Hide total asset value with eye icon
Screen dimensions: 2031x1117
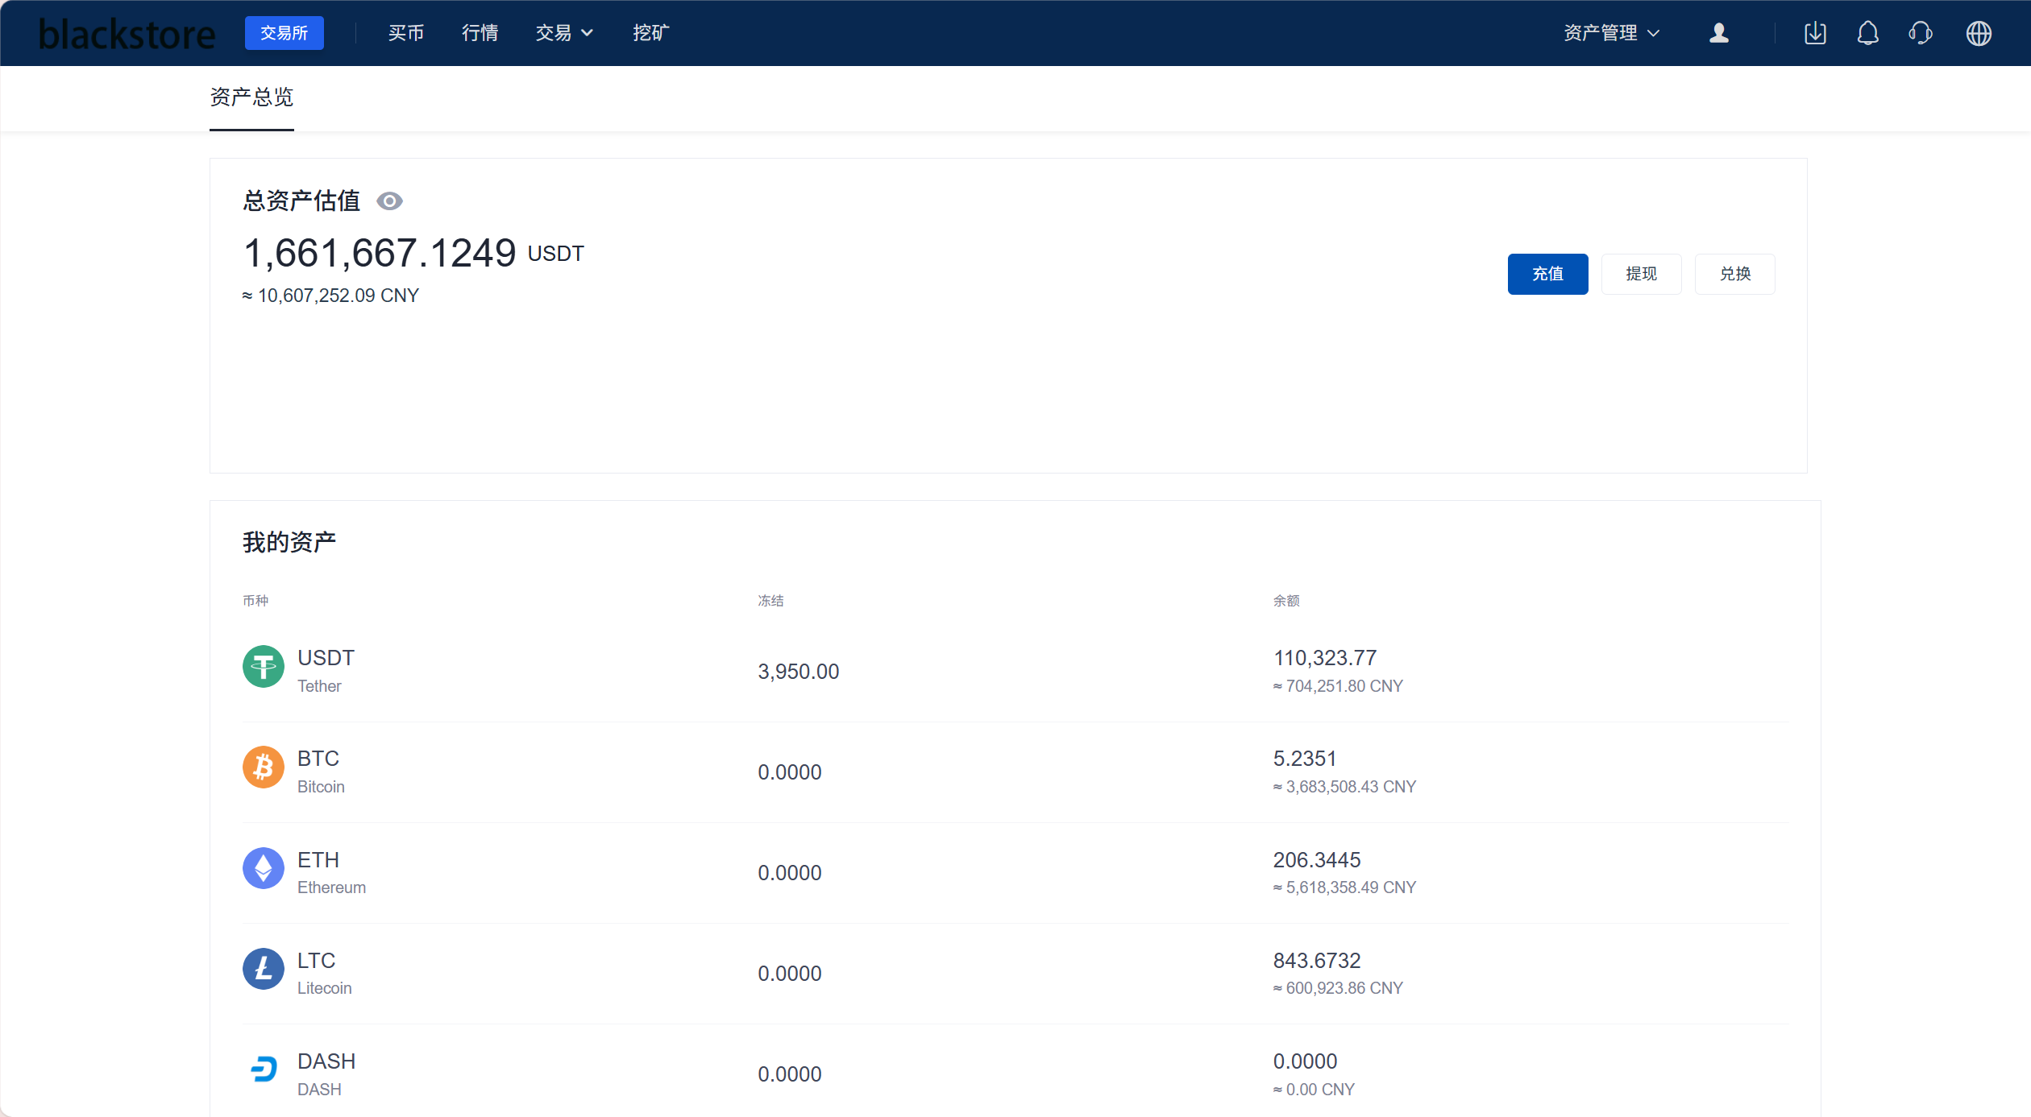[389, 201]
